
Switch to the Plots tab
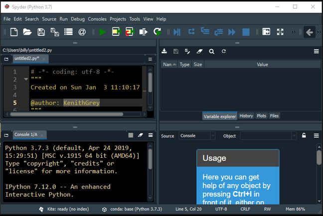tap(261, 116)
